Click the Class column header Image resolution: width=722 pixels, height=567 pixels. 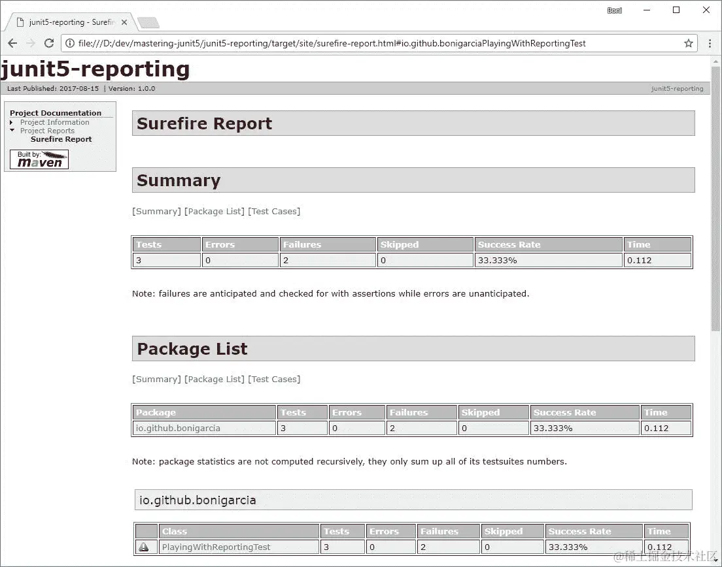239,531
